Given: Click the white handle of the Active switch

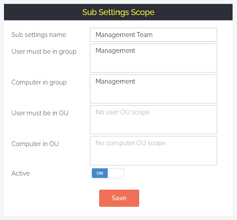Looking at the screenshot, I should coord(116,173).
